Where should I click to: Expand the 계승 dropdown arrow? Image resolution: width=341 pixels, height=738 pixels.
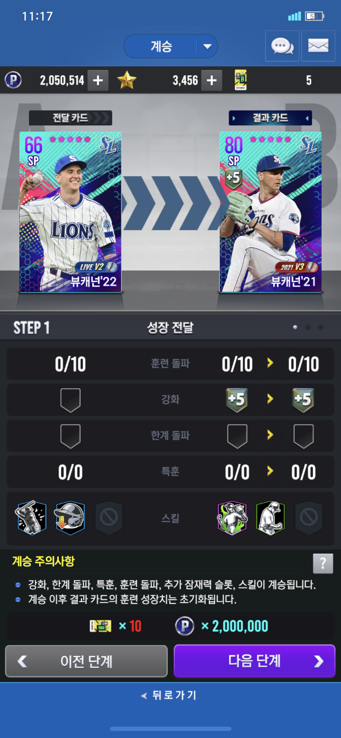(x=207, y=46)
